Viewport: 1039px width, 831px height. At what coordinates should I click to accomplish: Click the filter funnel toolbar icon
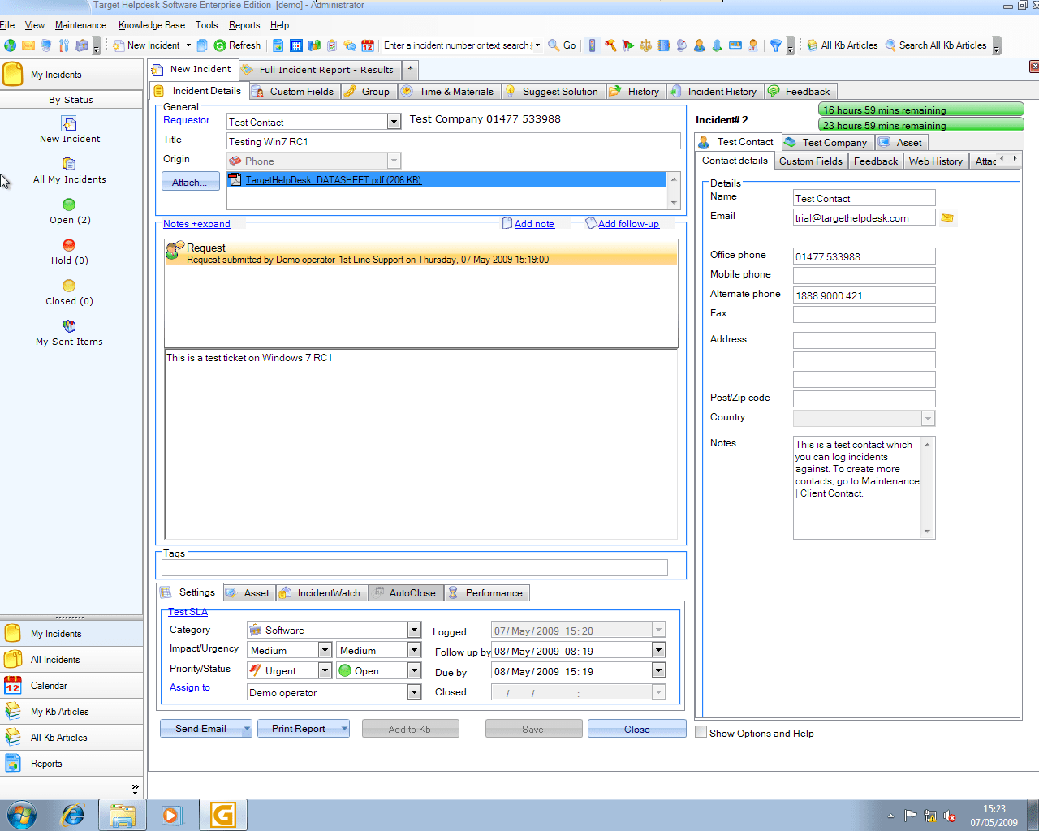pyautogui.click(x=777, y=46)
